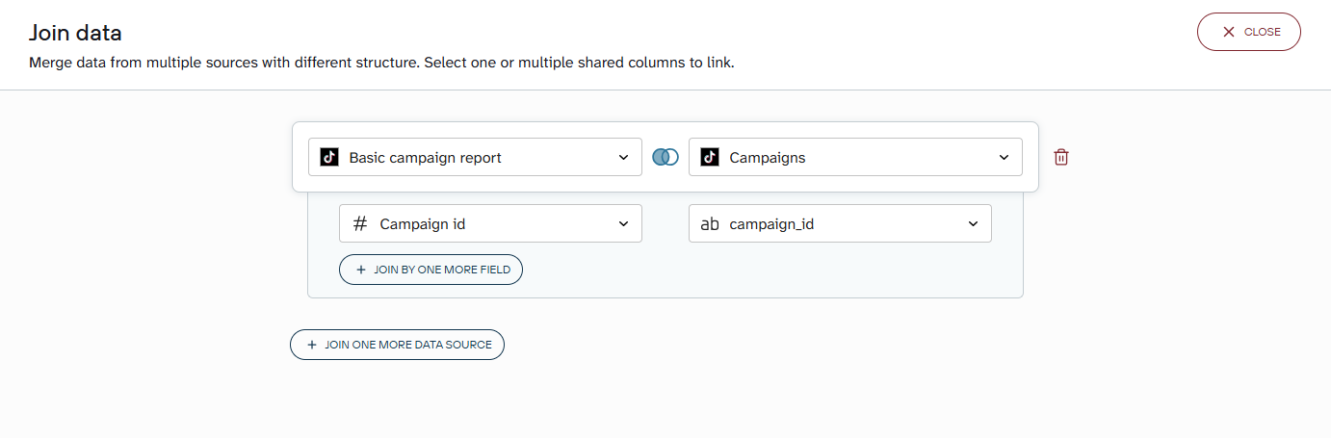1331x438 pixels.
Task: Click the X icon inside the Close button
Action: (1228, 32)
